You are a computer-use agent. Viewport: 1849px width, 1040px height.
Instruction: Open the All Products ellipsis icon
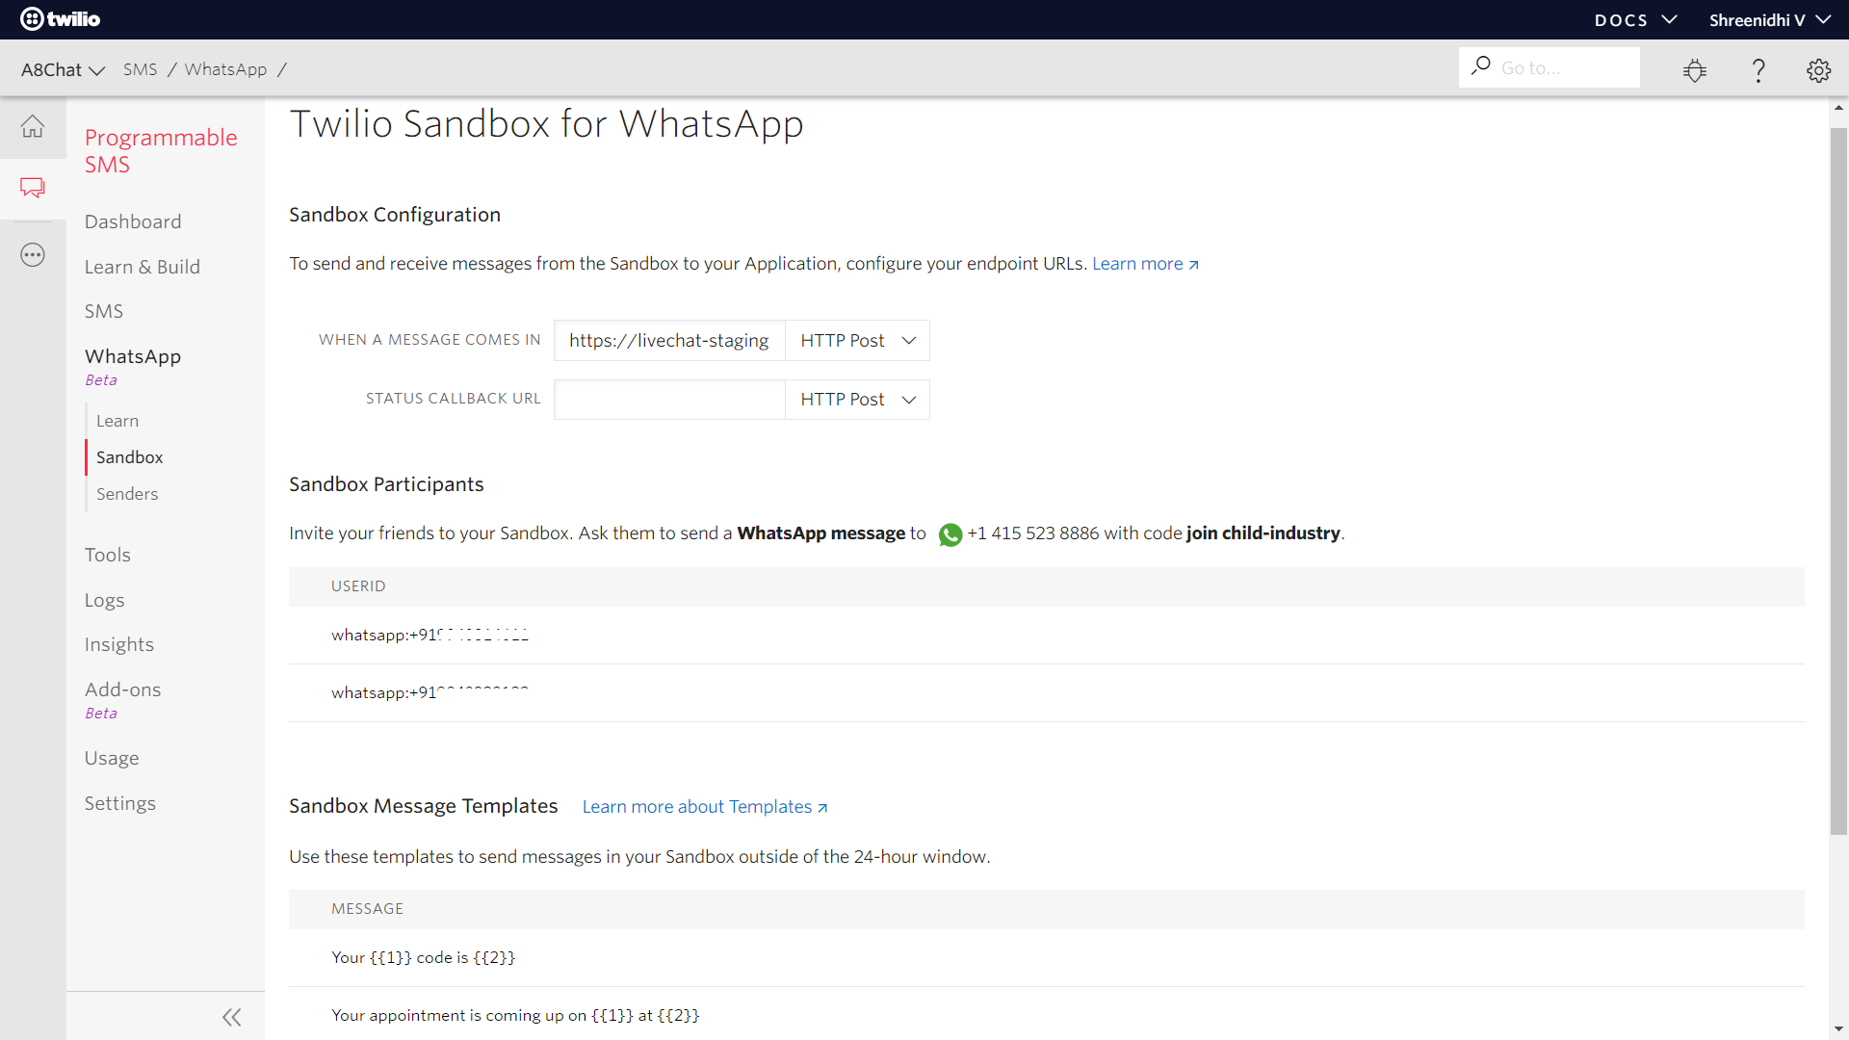33,255
